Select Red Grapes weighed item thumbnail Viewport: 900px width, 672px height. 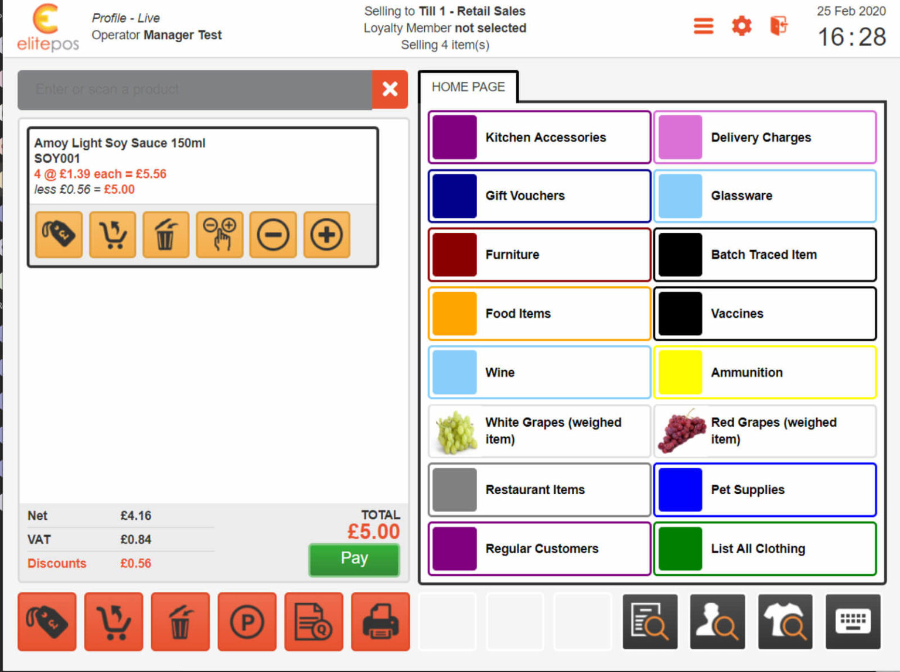(681, 431)
